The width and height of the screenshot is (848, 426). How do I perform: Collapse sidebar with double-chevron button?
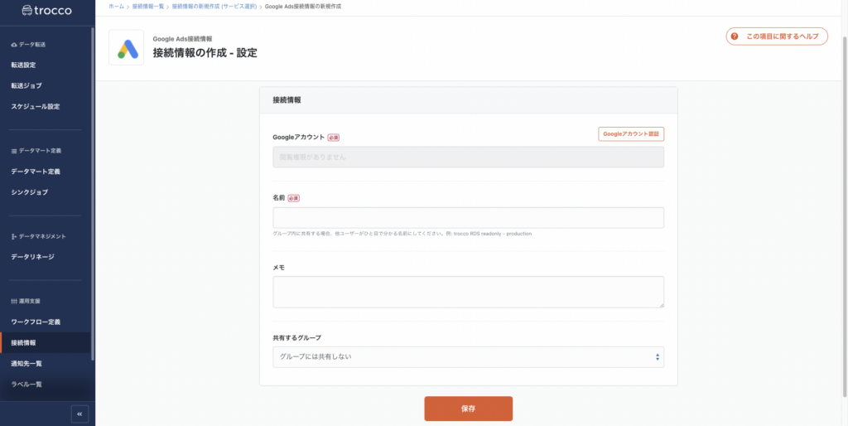79,413
